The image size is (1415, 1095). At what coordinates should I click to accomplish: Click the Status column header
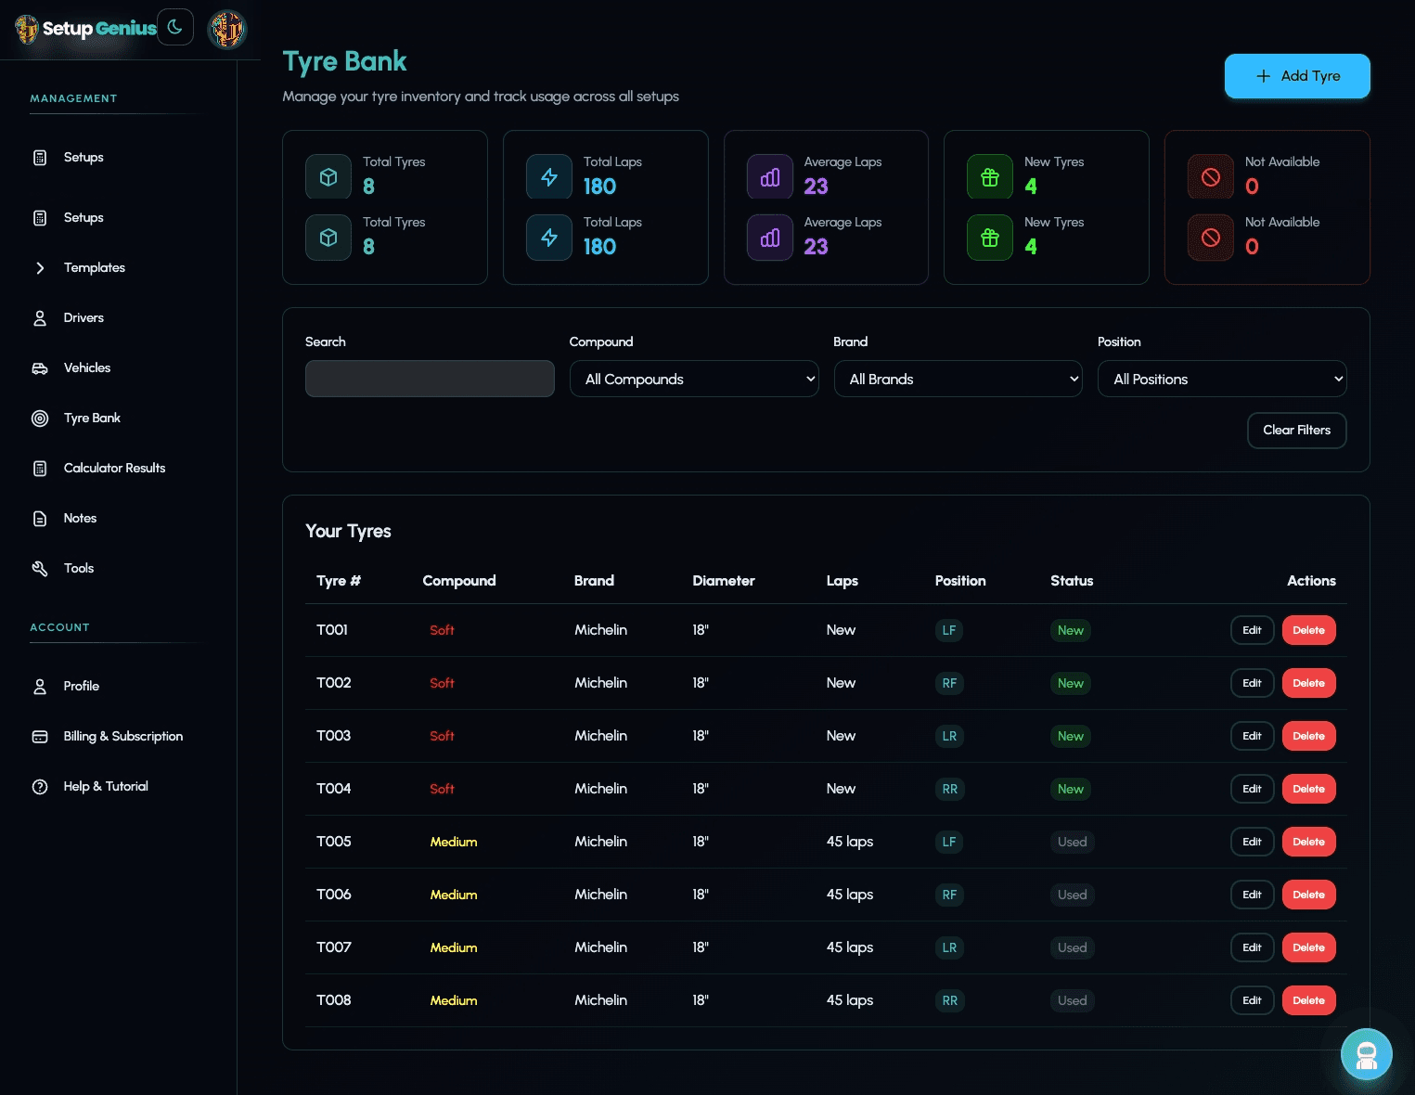pyautogui.click(x=1072, y=581)
